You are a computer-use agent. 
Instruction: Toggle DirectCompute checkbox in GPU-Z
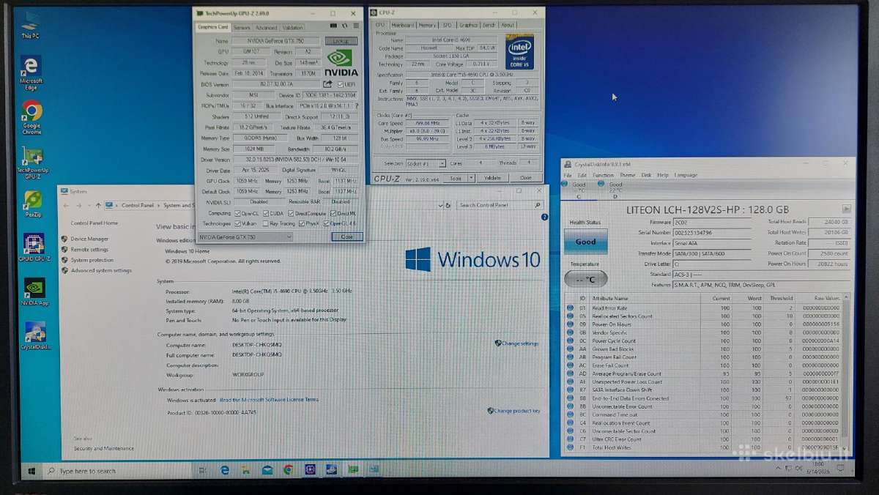point(291,213)
